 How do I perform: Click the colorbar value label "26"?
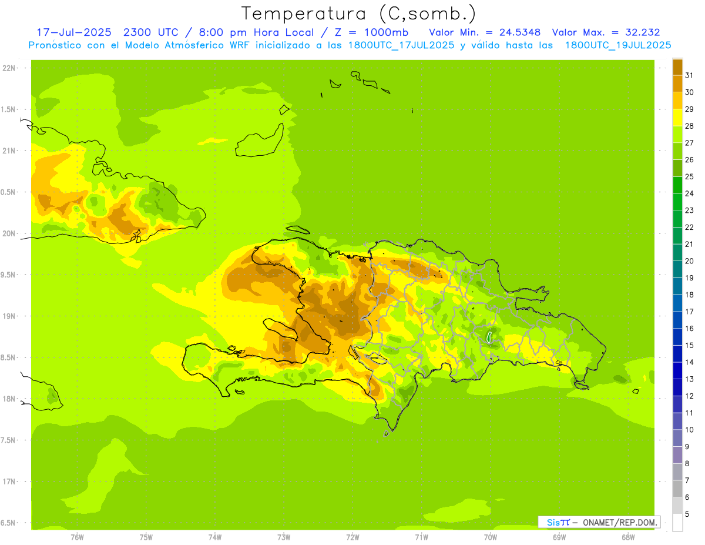coord(690,160)
